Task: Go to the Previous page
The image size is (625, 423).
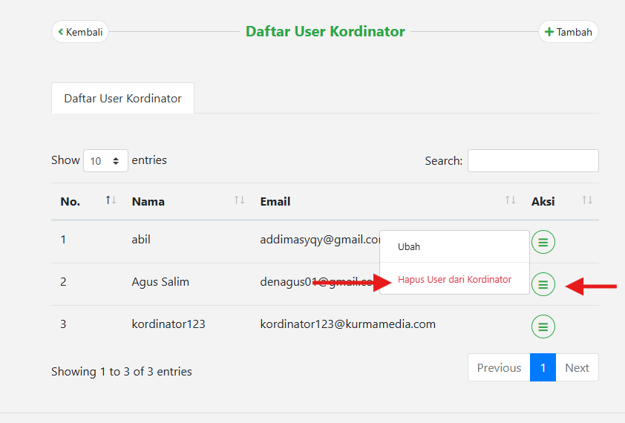Action: click(499, 368)
